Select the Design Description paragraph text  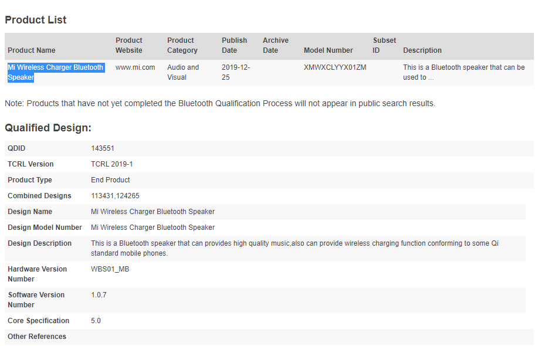295,248
